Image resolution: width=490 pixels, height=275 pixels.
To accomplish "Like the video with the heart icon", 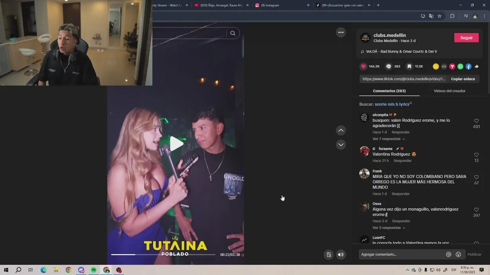I will pyautogui.click(x=363, y=66).
